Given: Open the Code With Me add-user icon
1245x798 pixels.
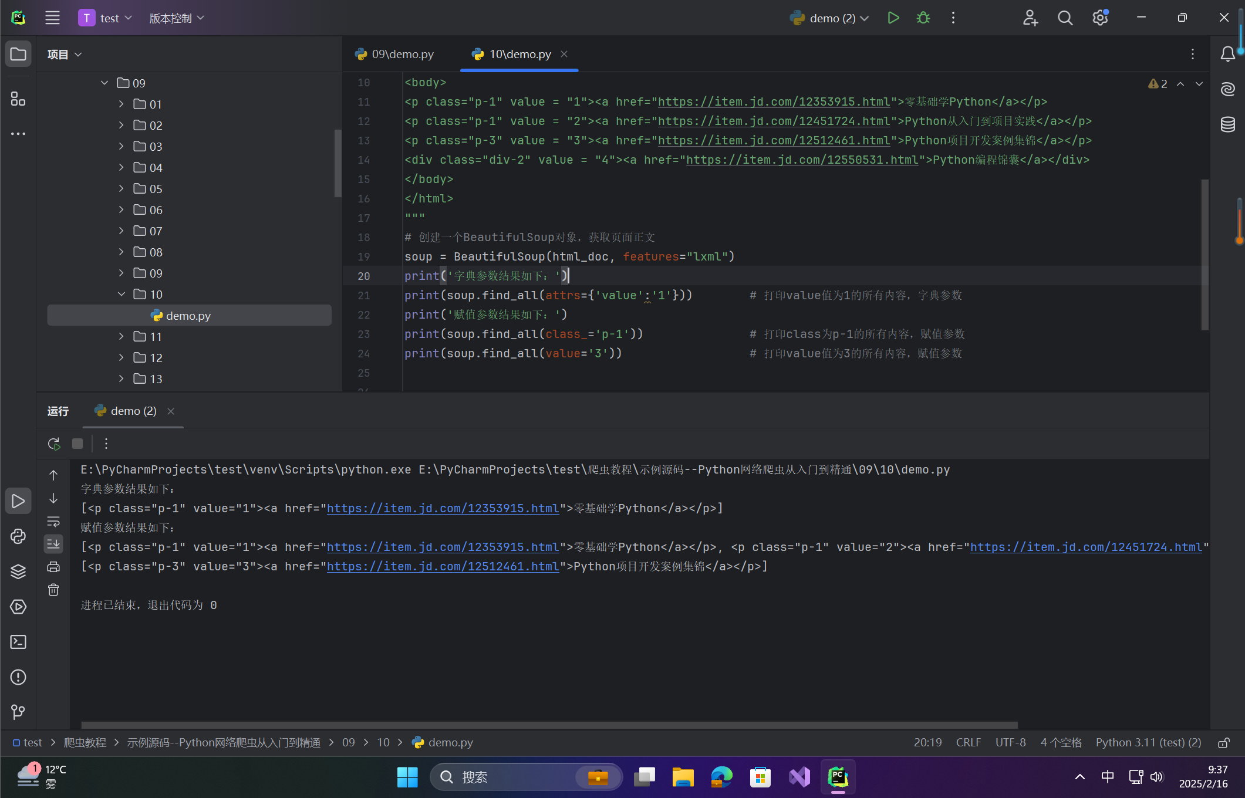Looking at the screenshot, I should click(1030, 18).
